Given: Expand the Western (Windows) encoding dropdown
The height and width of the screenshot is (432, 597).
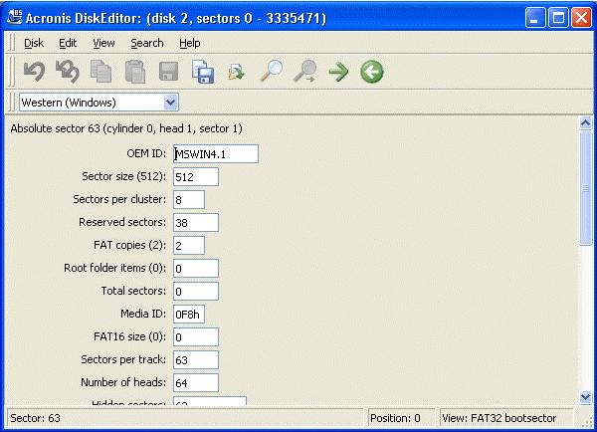Looking at the screenshot, I should tap(170, 103).
